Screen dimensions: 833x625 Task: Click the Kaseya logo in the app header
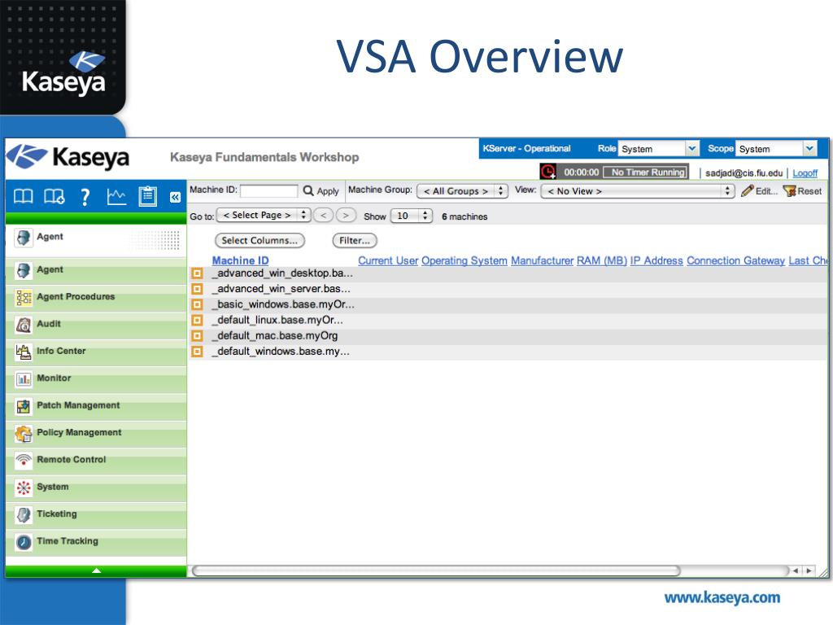68,157
